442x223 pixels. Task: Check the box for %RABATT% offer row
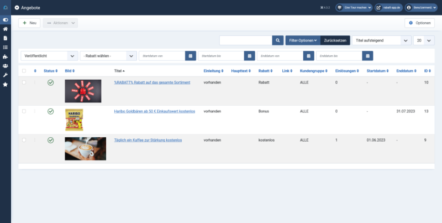(x=24, y=82)
